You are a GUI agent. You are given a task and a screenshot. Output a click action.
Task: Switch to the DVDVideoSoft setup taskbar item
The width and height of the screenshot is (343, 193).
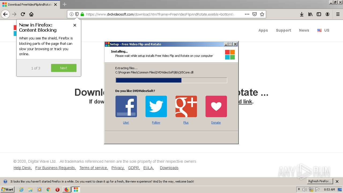coord(76,190)
